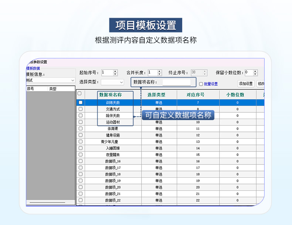The height and width of the screenshot is (225, 292).
Task: Click the 序号 header in left list
Action: 31,89
